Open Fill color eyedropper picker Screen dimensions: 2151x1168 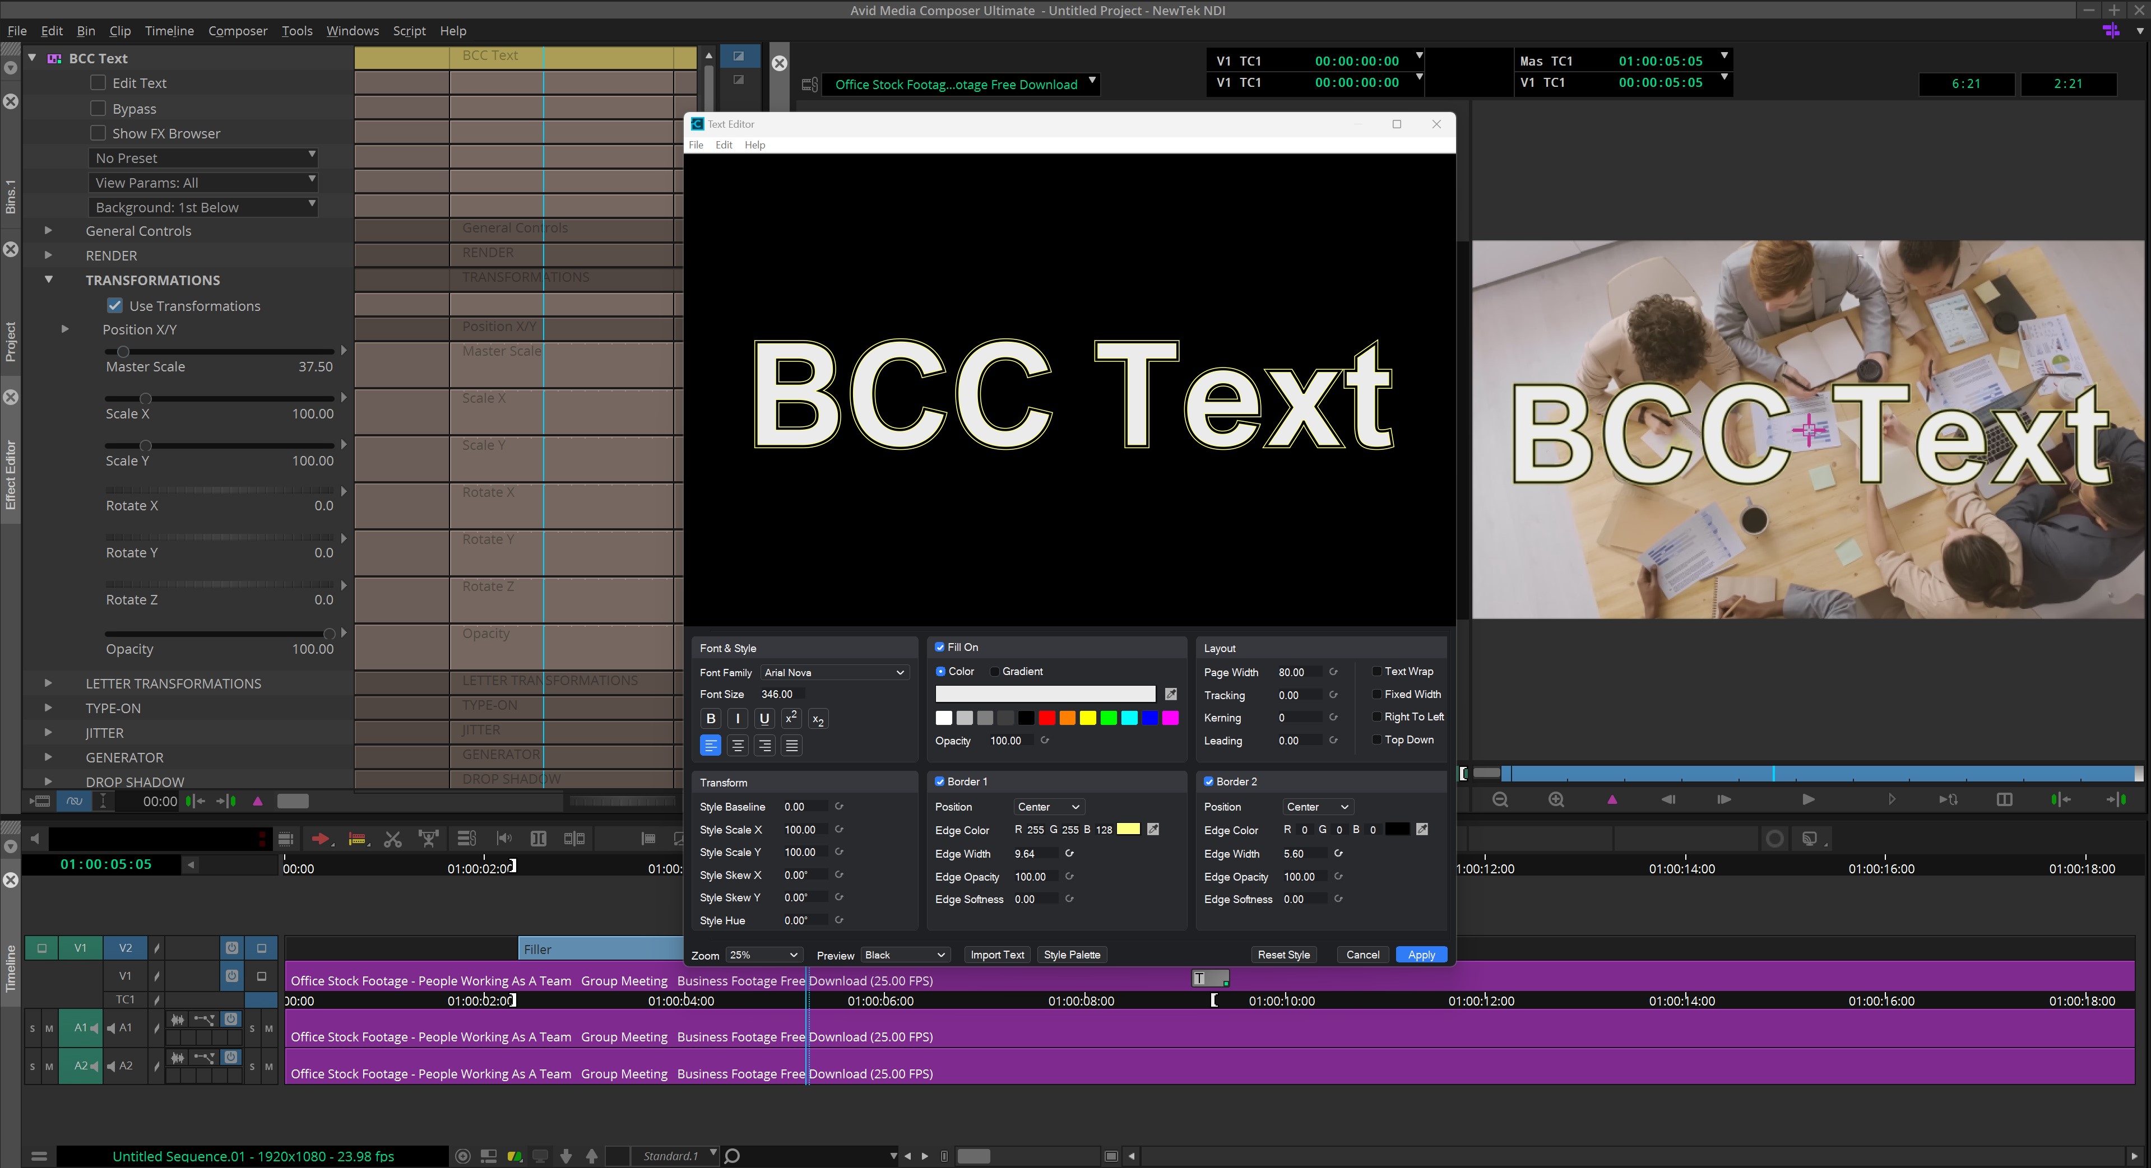point(1171,694)
